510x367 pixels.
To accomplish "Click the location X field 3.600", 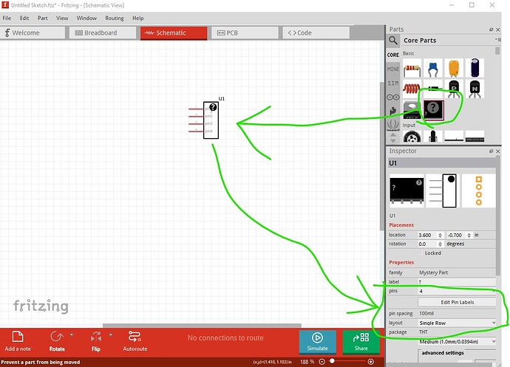I will 427,235.
